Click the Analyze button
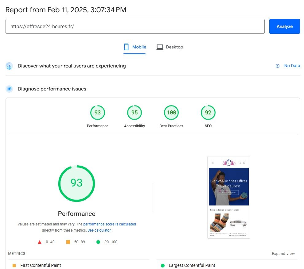 (284, 26)
